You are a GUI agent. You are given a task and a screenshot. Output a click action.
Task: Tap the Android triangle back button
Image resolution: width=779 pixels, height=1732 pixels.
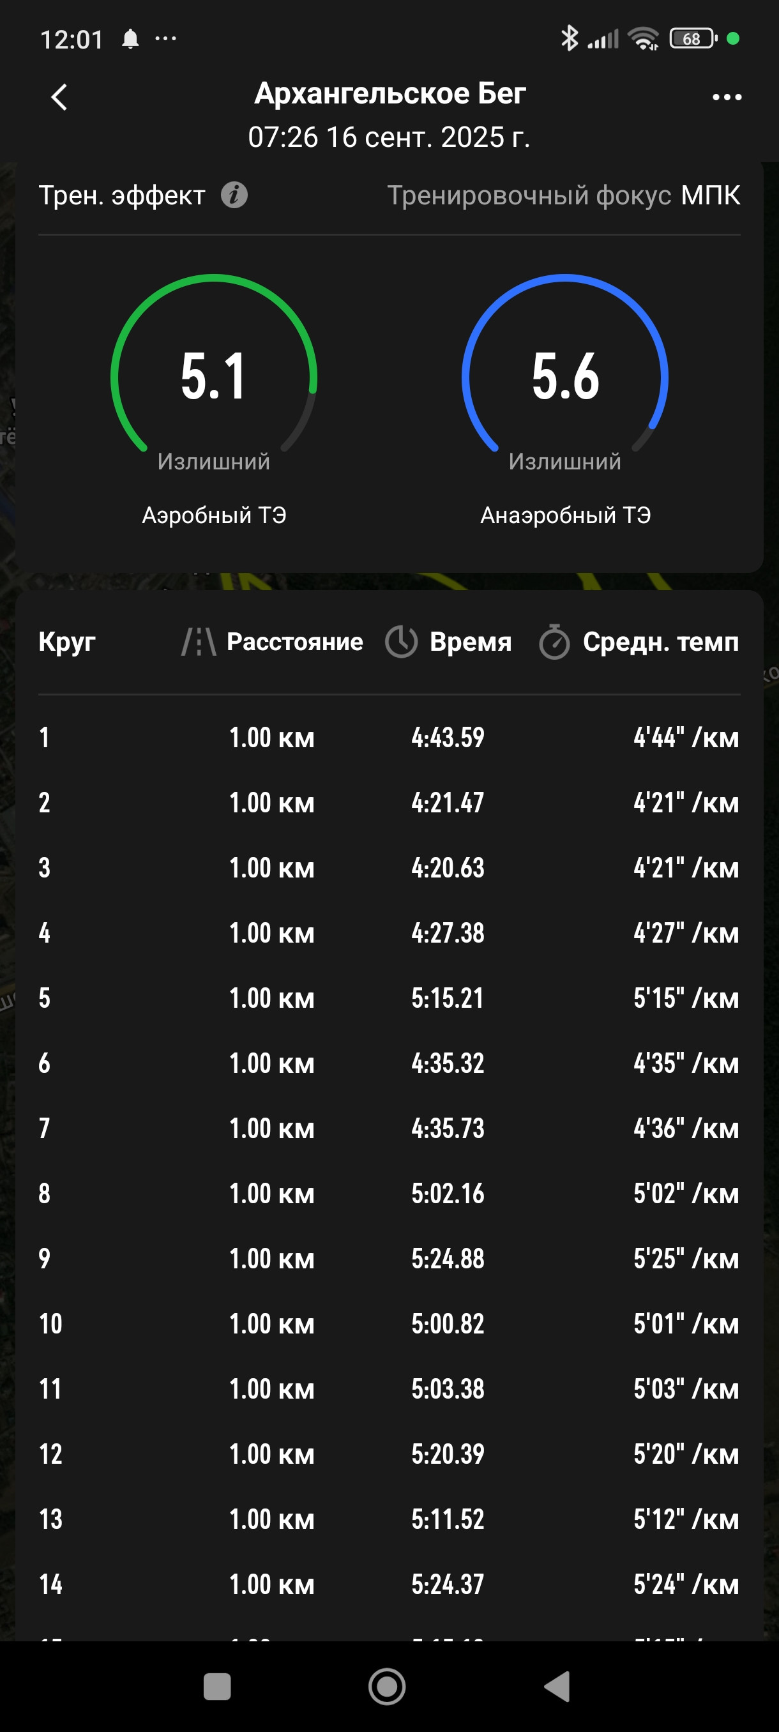(x=557, y=1686)
